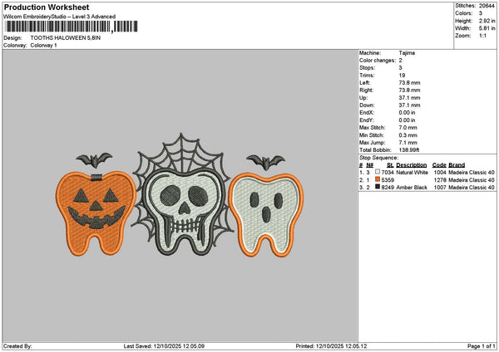
Task: Click the Up value 37.1 mm
Action: 409,98
